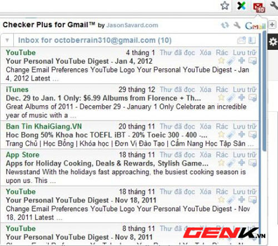Image resolution: width=278 pixels, height=246 pixels.
Task: Click the book icon in Inbox header
Action: (x=252, y=40)
